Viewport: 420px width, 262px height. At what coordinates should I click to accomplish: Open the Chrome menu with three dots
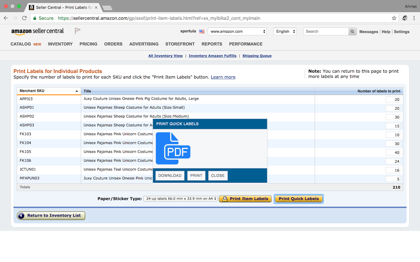point(414,18)
